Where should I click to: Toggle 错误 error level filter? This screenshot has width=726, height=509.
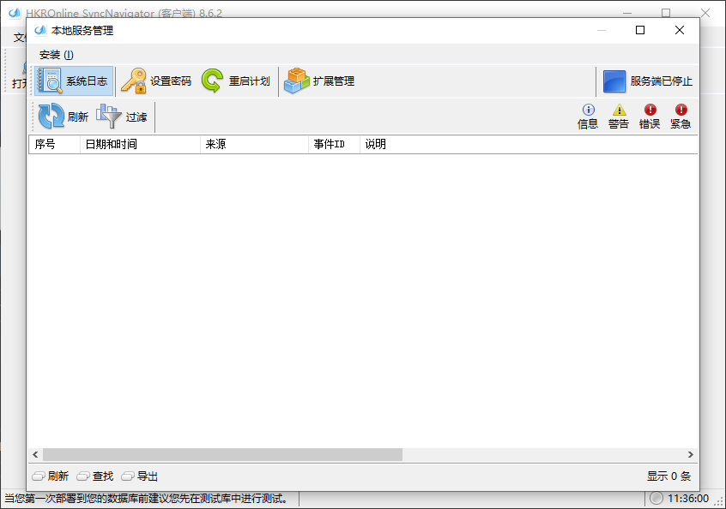[650, 117]
